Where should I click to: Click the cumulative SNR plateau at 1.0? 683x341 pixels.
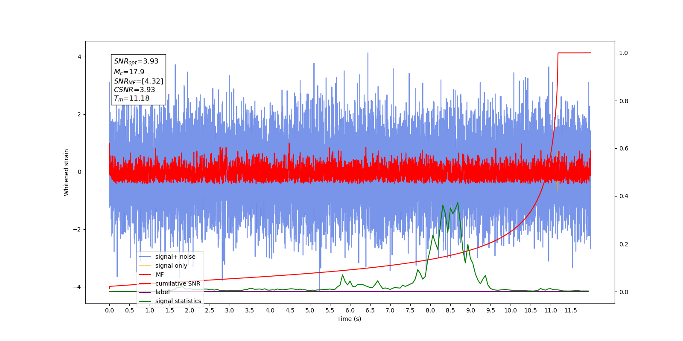(x=575, y=53)
